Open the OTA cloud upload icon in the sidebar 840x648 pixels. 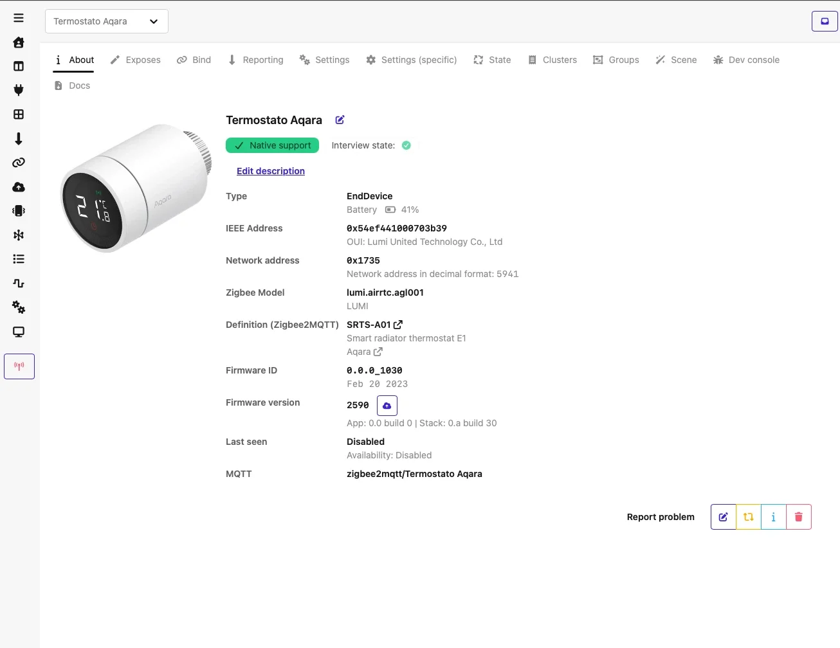click(19, 187)
